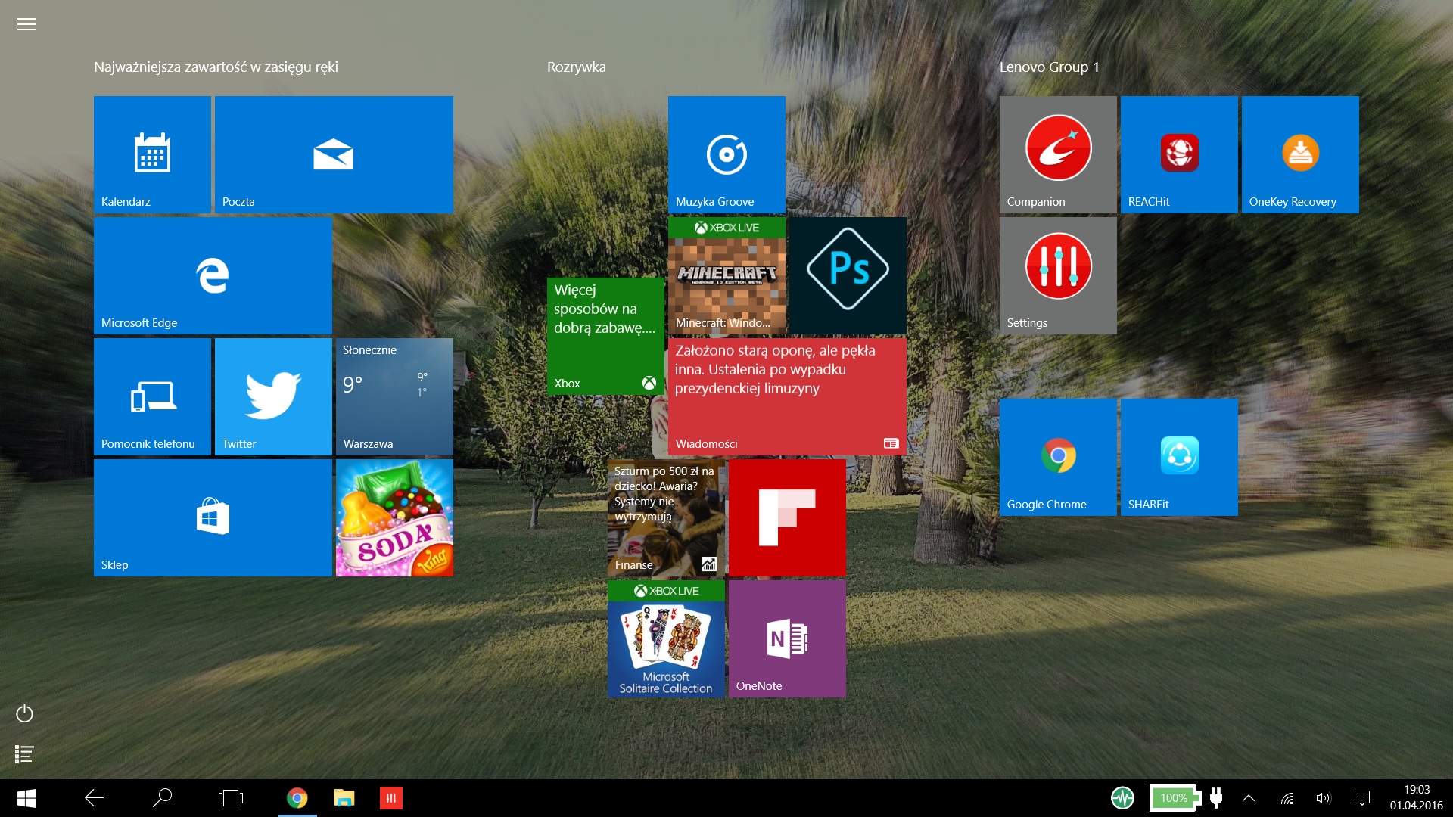
Task: Open the Flipboard tile
Action: pos(787,517)
